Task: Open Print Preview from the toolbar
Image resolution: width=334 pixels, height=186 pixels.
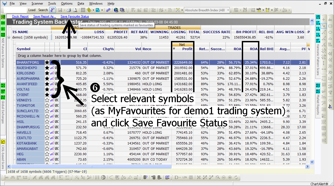Action: click(75, 10)
